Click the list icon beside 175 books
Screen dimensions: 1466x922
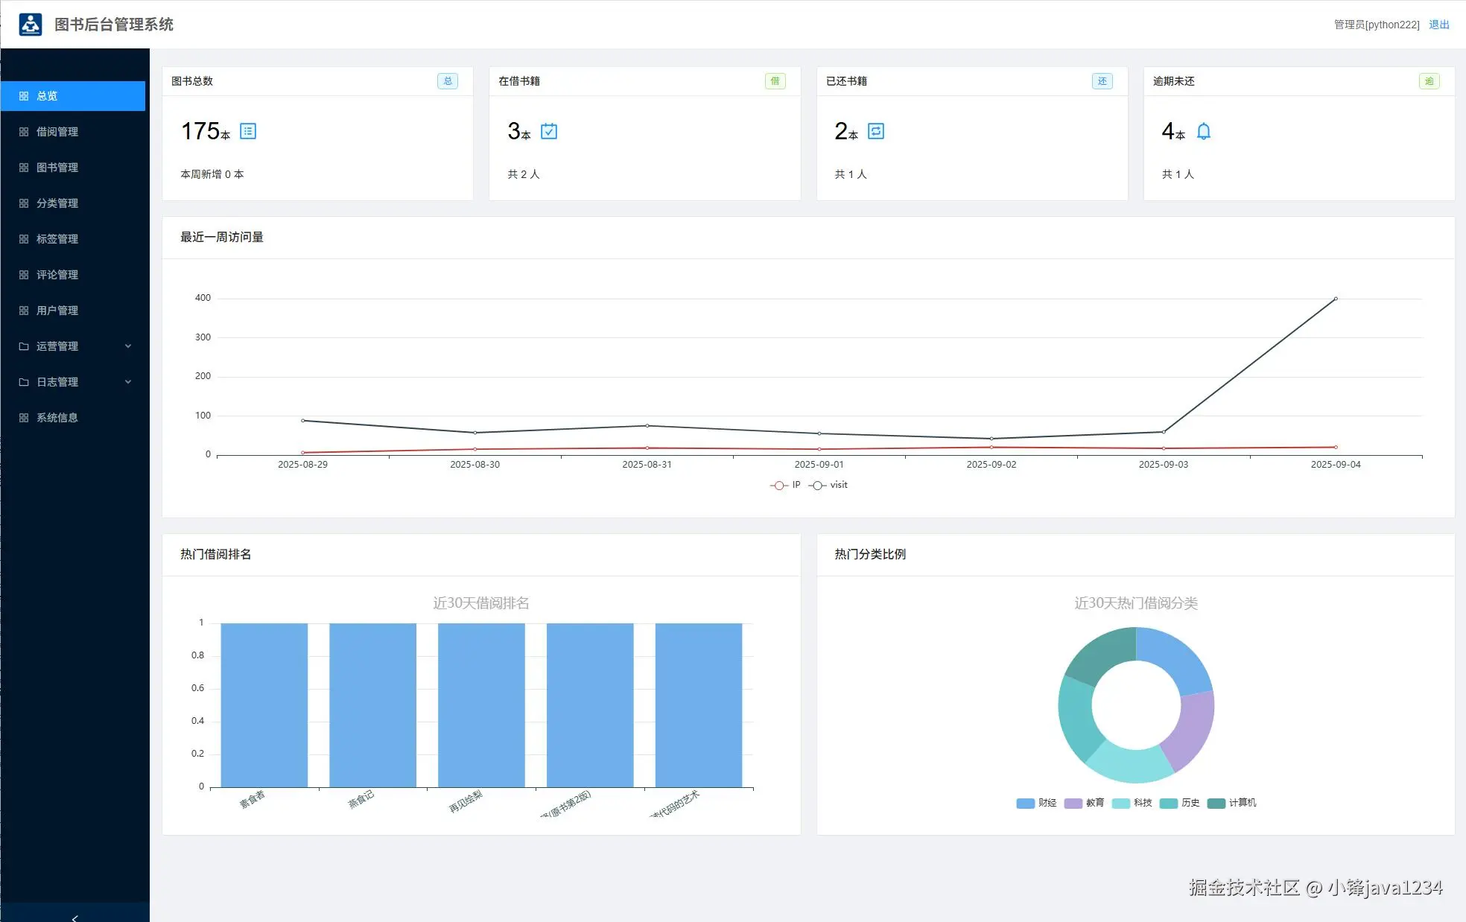tap(248, 132)
